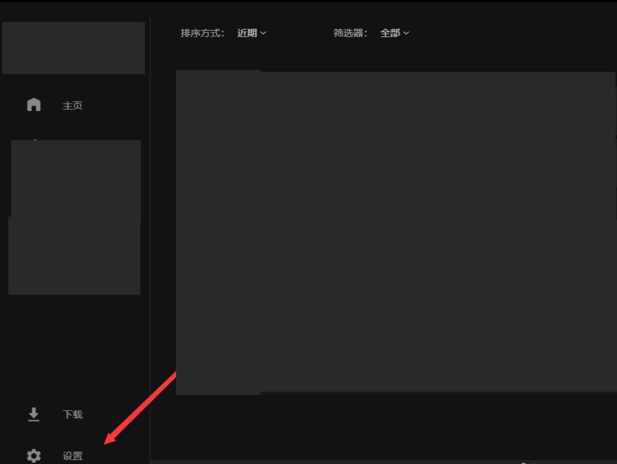This screenshot has height=464, width=617.
Task: Click the gray banner above 主页
Action: (x=73, y=48)
